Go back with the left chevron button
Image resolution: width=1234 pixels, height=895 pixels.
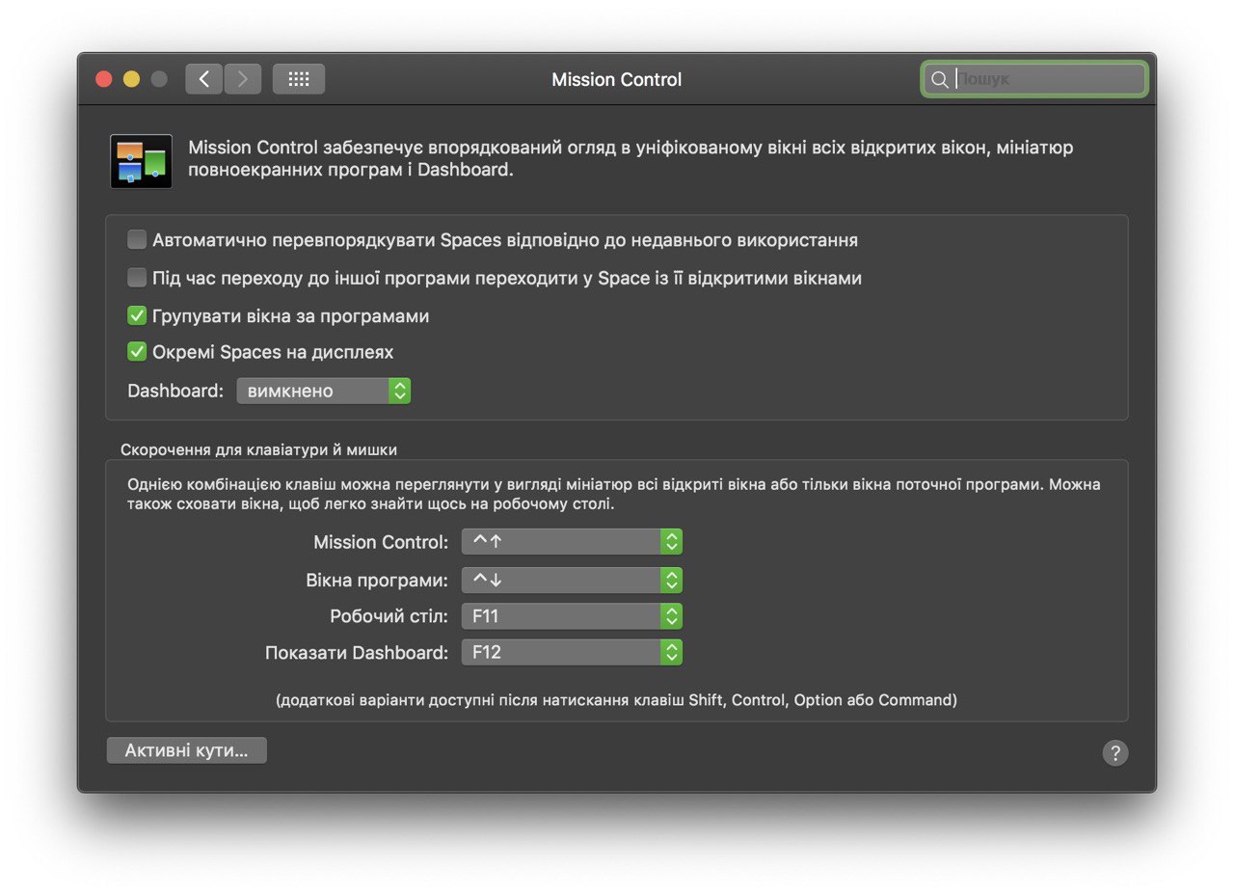pyautogui.click(x=203, y=79)
